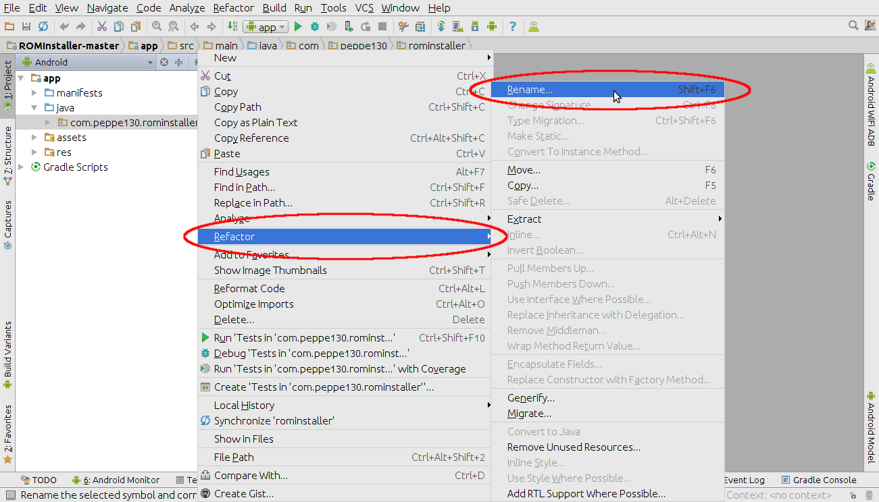Click the Open folder toolbar icon

(9, 26)
